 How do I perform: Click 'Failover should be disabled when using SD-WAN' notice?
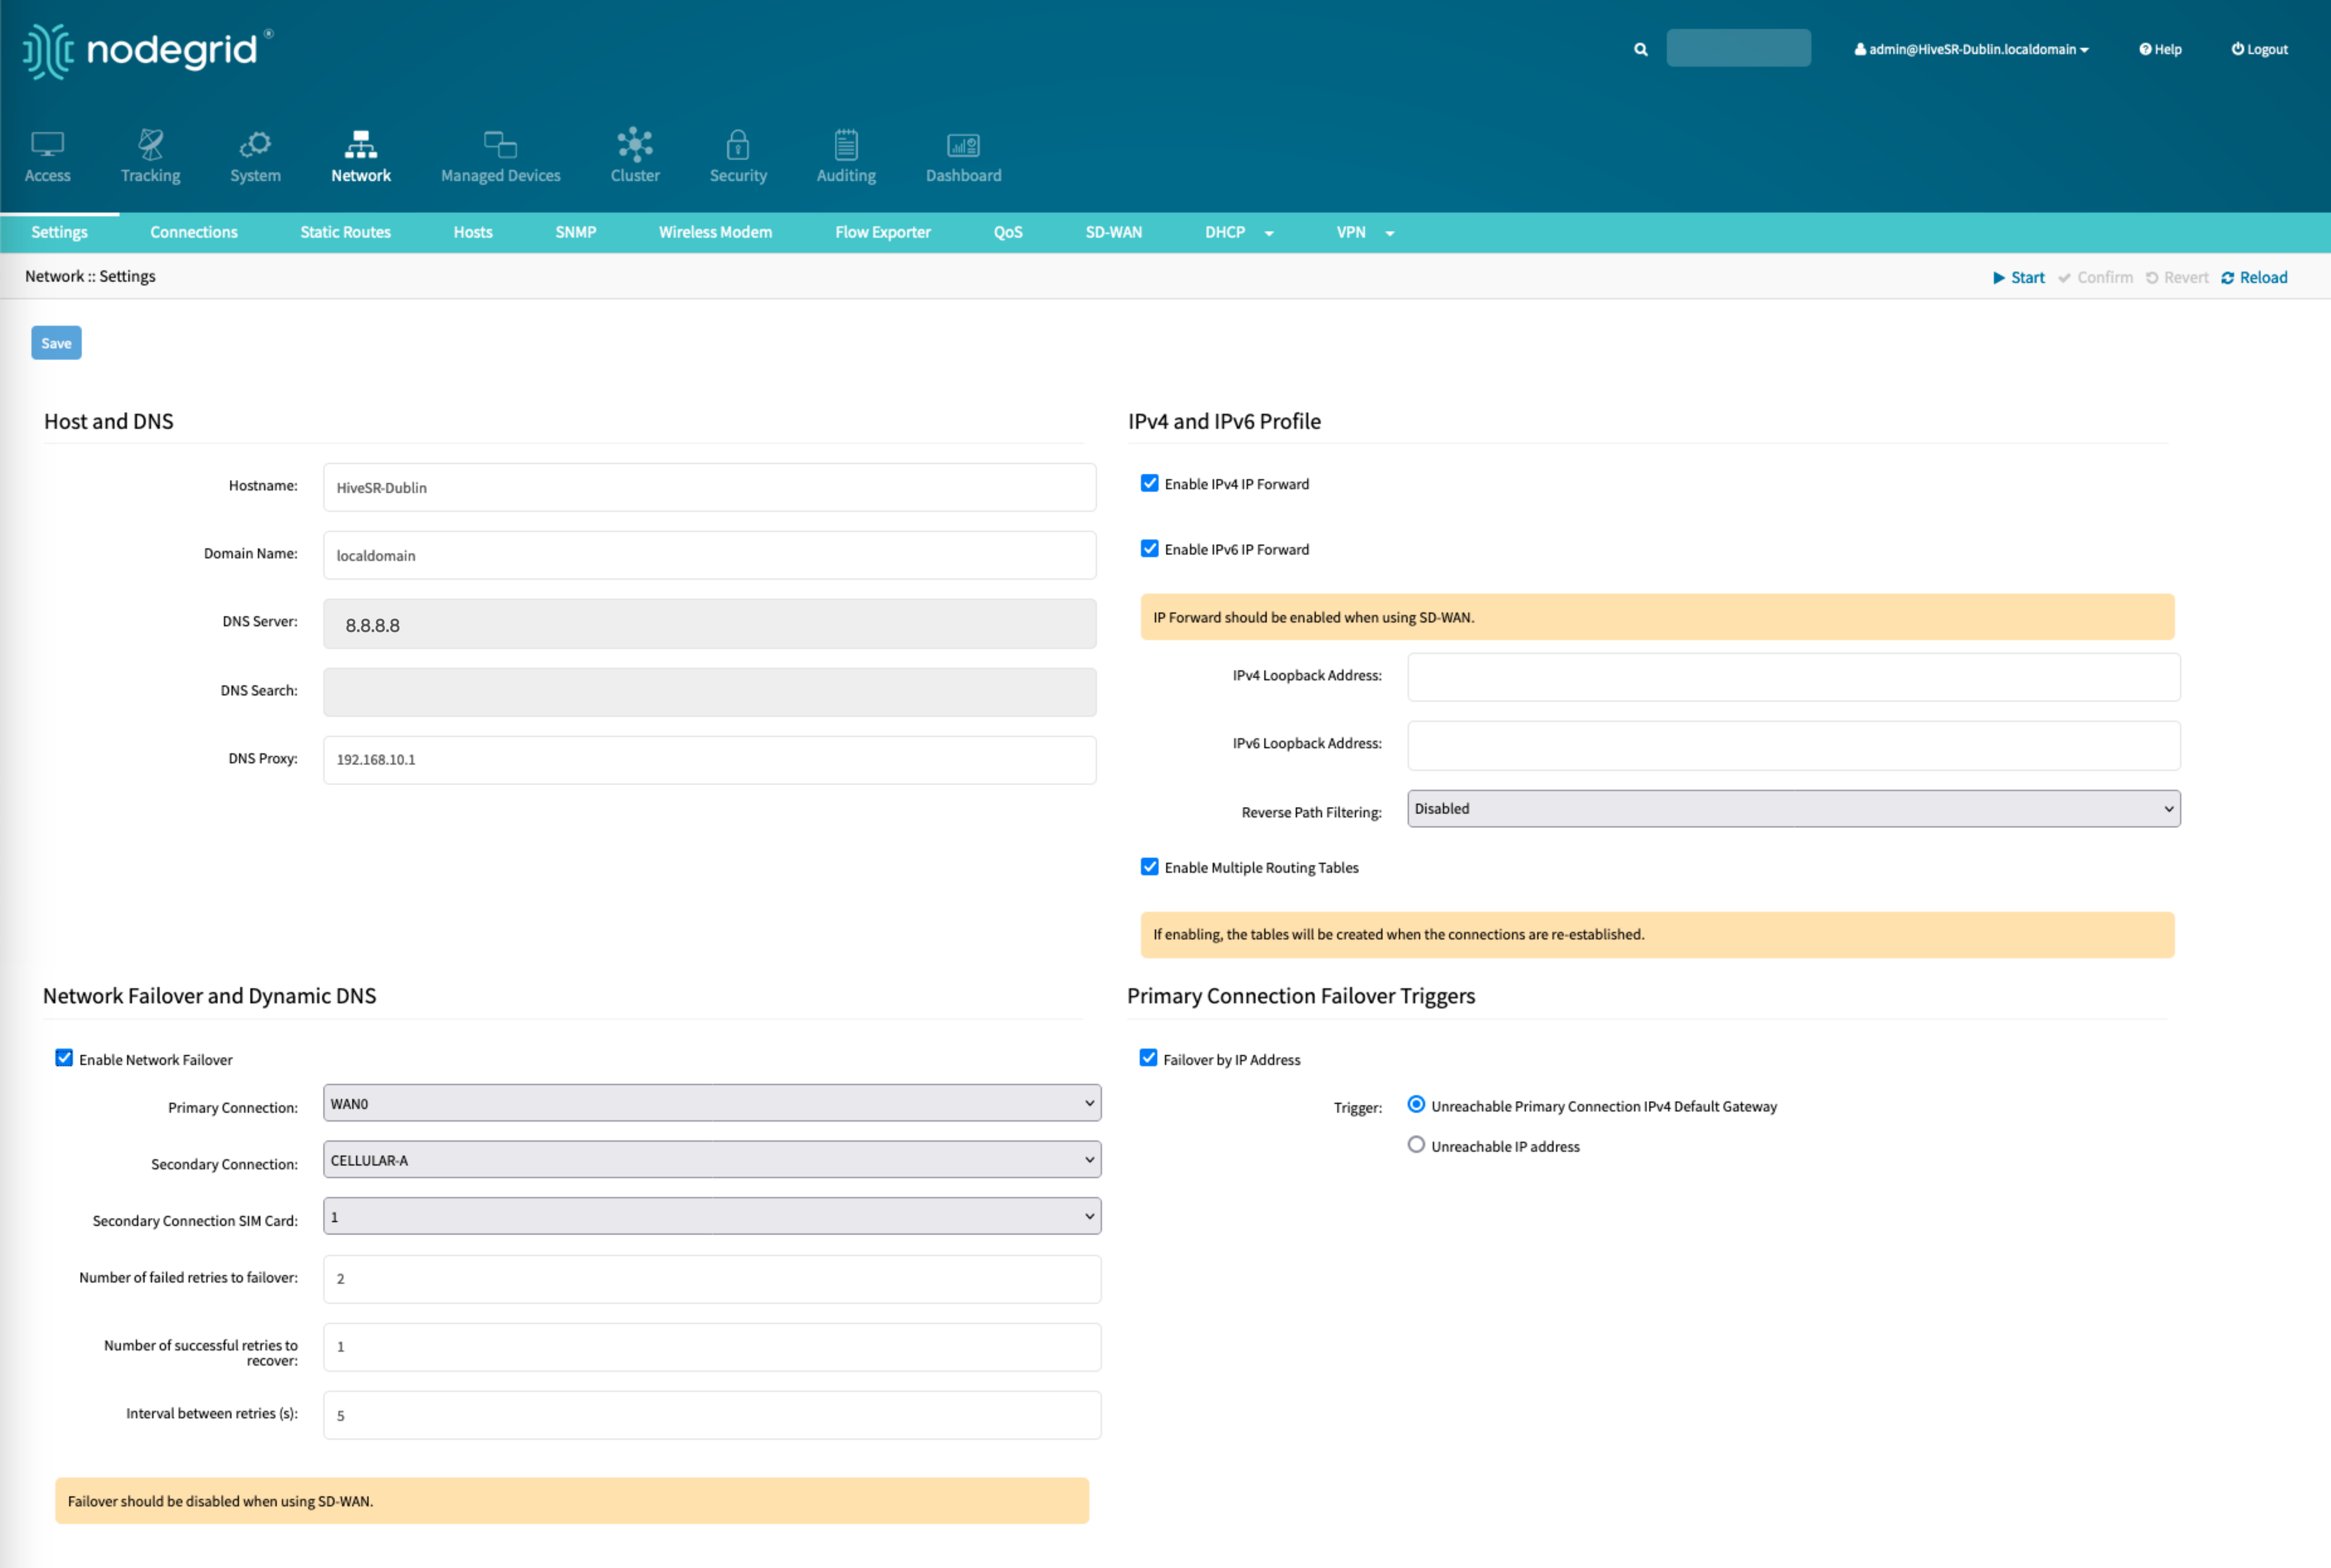[572, 1501]
